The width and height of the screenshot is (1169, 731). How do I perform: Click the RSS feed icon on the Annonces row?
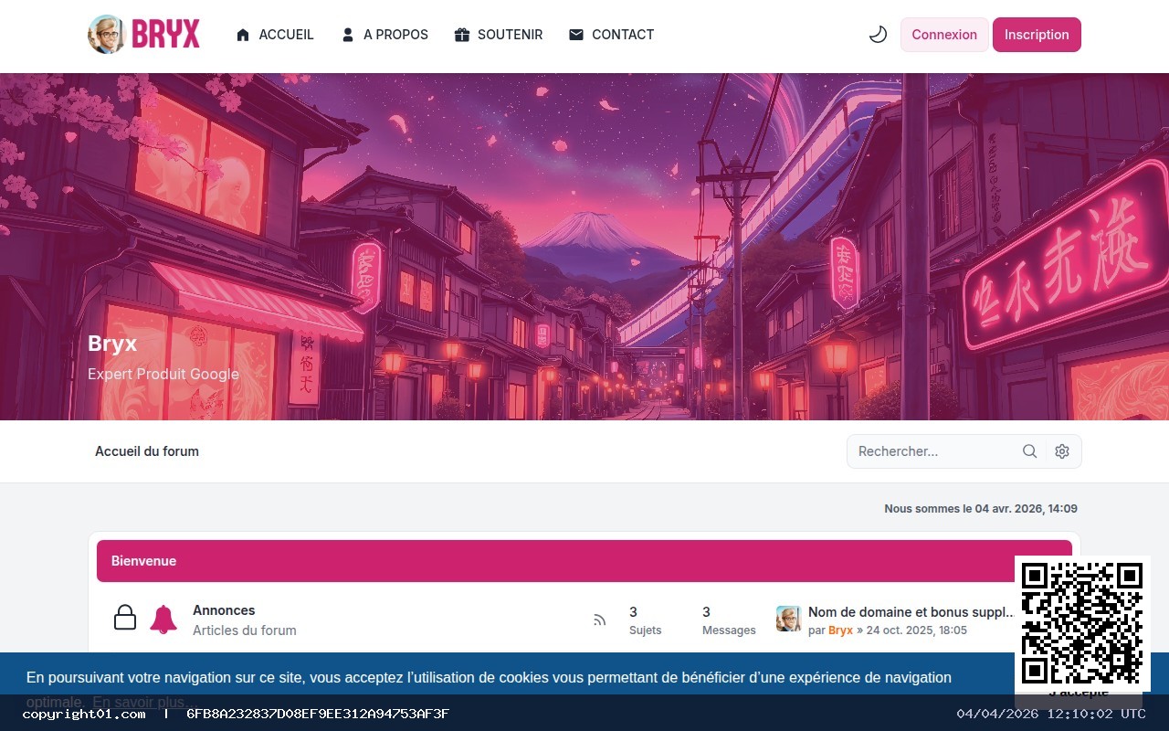[x=599, y=620]
